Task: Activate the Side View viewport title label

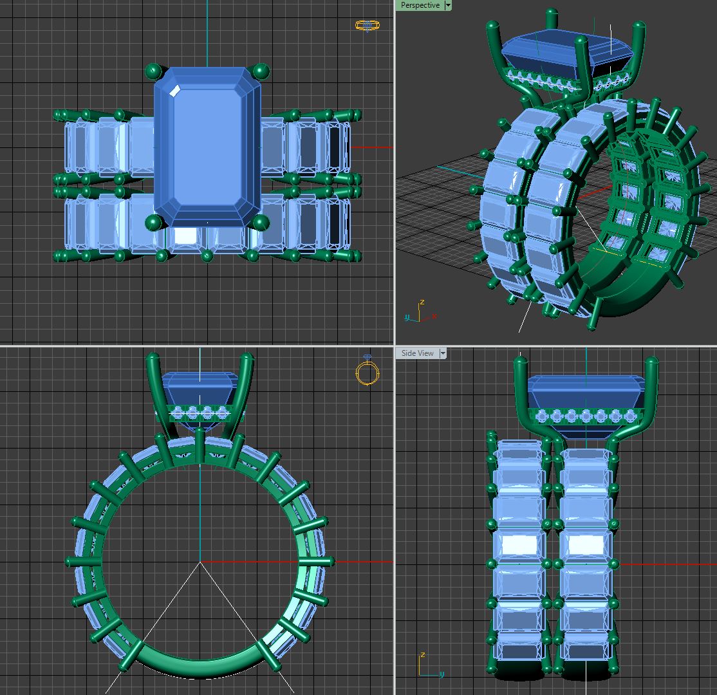Action: tap(417, 353)
